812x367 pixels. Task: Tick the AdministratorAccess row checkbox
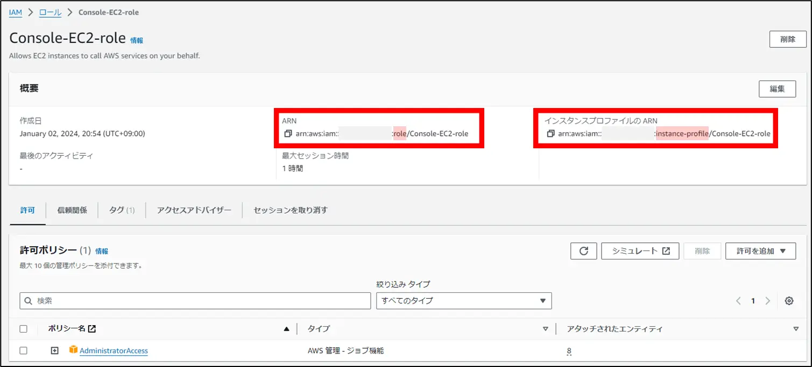tap(23, 350)
